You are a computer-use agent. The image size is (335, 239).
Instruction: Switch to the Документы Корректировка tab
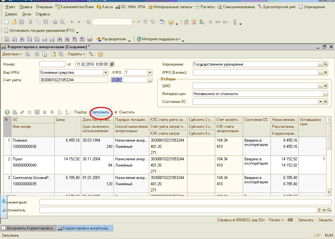click(29, 228)
